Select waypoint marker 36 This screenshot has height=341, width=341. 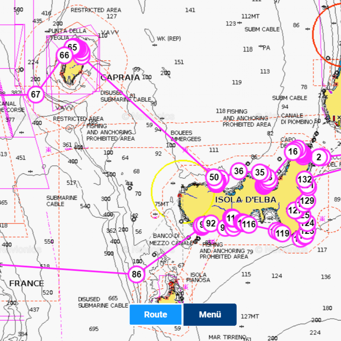coord(238,171)
